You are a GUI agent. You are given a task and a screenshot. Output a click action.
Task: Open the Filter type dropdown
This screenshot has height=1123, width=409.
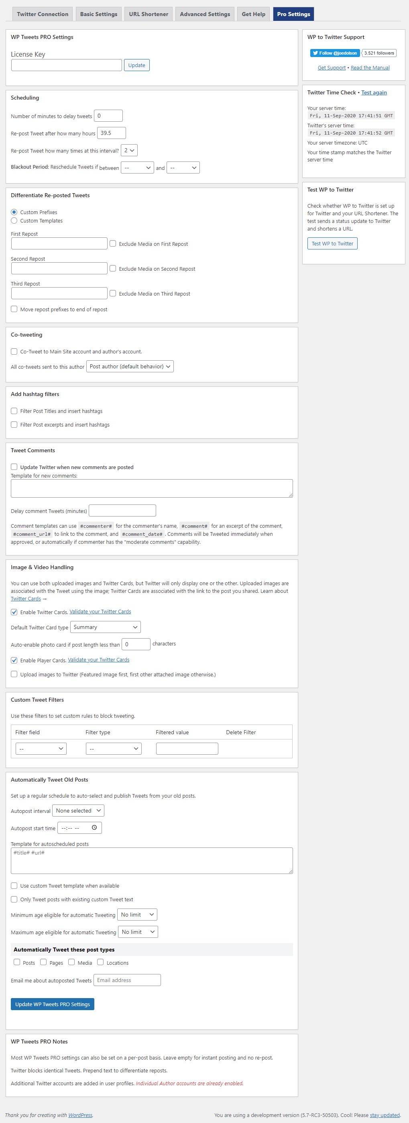point(114,749)
